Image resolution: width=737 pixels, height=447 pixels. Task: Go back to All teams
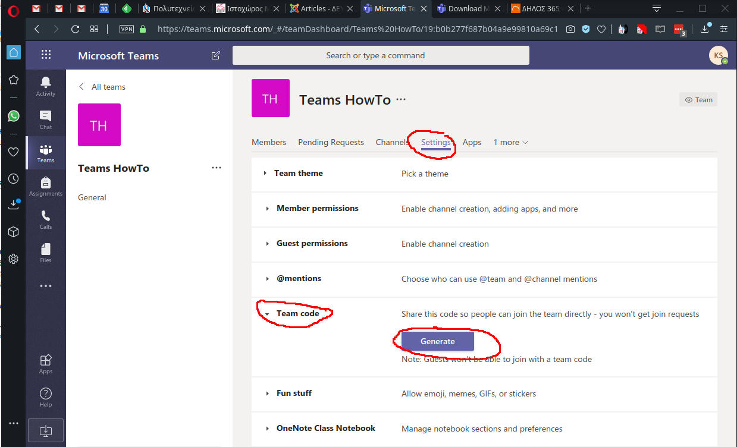pyautogui.click(x=102, y=87)
